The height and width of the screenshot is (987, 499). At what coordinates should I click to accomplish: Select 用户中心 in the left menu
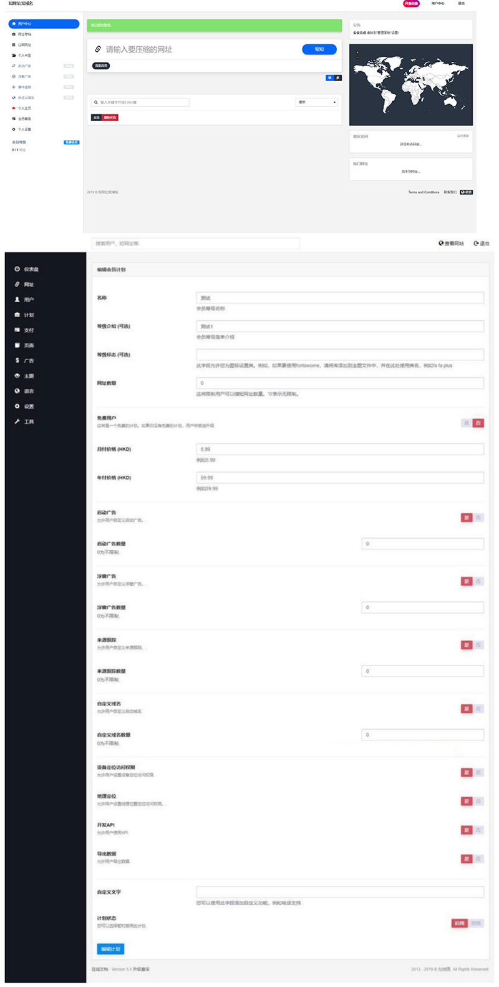(44, 24)
